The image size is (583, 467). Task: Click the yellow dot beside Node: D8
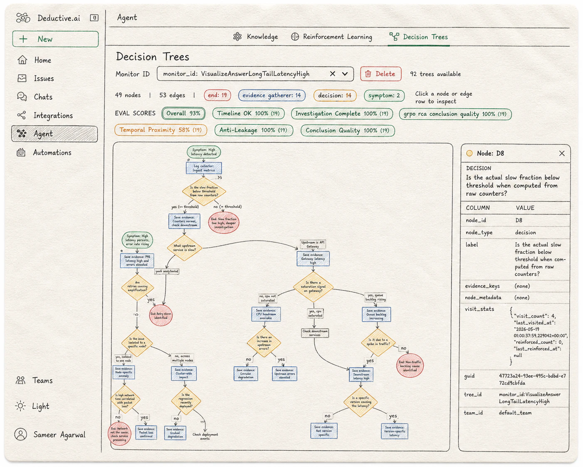[x=469, y=153]
